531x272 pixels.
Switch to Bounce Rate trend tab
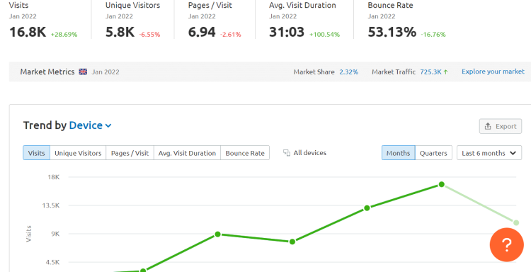245,153
